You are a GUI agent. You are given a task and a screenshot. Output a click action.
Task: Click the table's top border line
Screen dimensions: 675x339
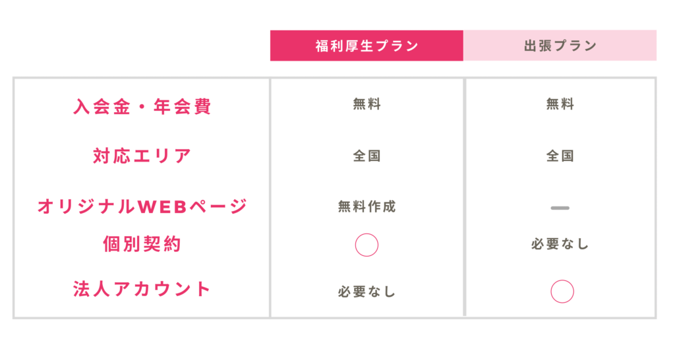(330, 78)
